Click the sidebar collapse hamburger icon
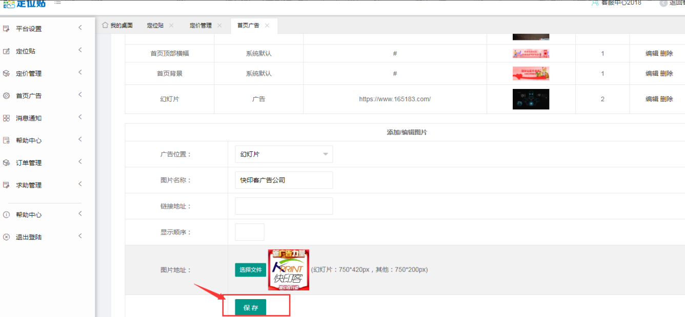685x317 pixels. (x=57, y=3)
